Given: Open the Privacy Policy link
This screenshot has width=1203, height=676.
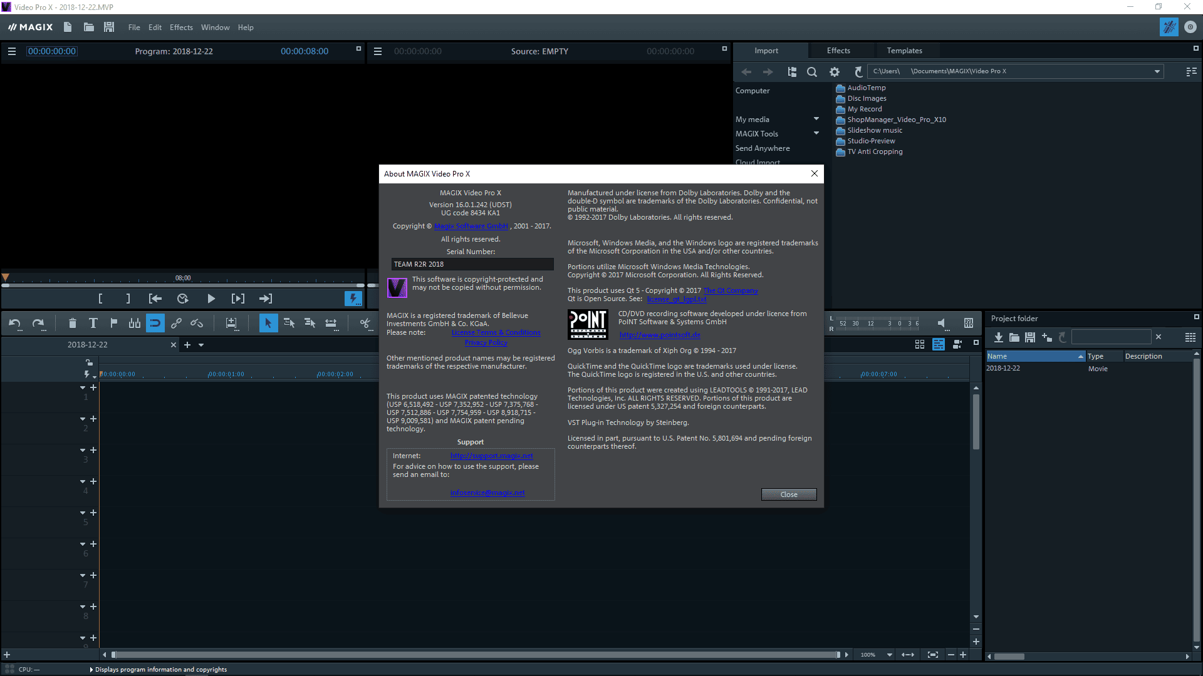Looking at the screenshot, I should click(486, 342).
